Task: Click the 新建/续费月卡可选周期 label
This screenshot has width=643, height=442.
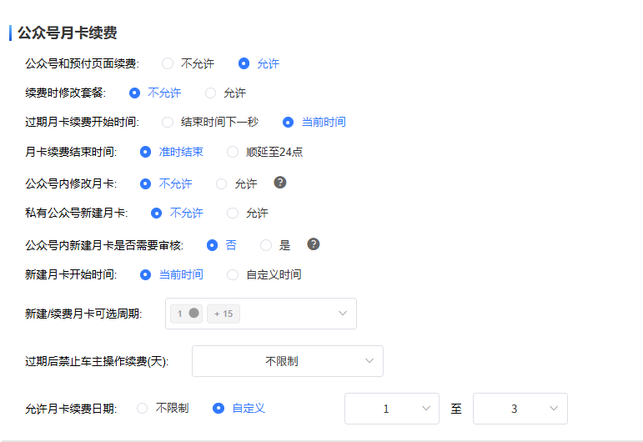Action: 83,314
